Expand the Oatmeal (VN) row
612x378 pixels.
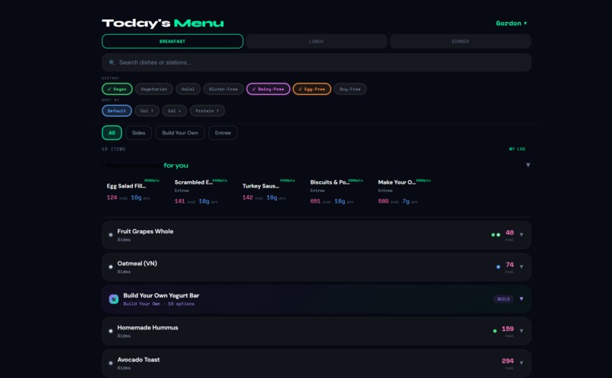tap(522, 267)
